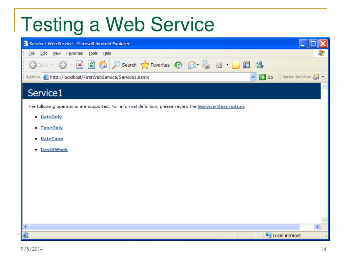Open the Messenger people icon
Image resolution: width=347 pixels, height=260 pixels.
[259, 65]
